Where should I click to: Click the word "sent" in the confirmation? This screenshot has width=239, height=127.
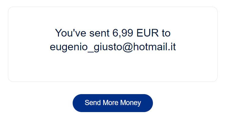click(100, 33)
